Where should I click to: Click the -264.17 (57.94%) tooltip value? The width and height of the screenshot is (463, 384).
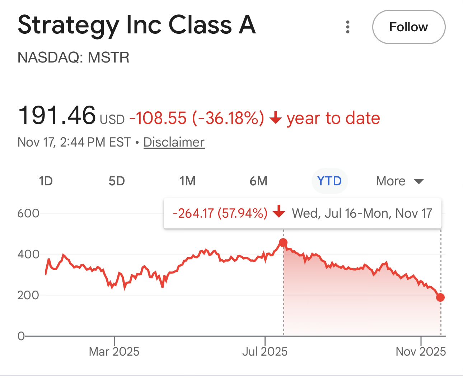pos(220,213)
